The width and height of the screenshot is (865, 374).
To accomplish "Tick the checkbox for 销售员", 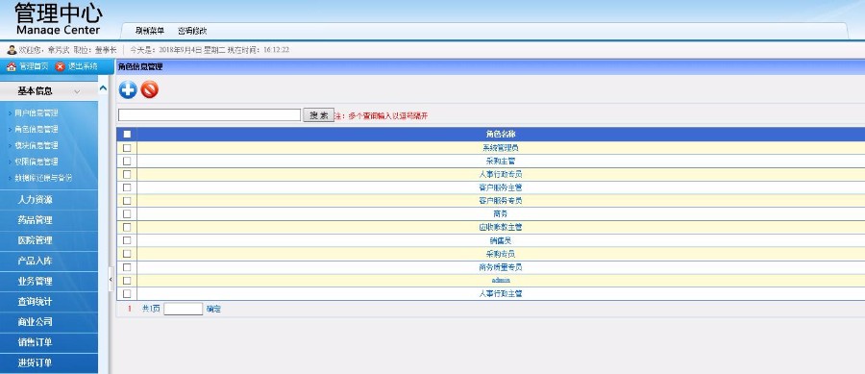I will 127,240.
